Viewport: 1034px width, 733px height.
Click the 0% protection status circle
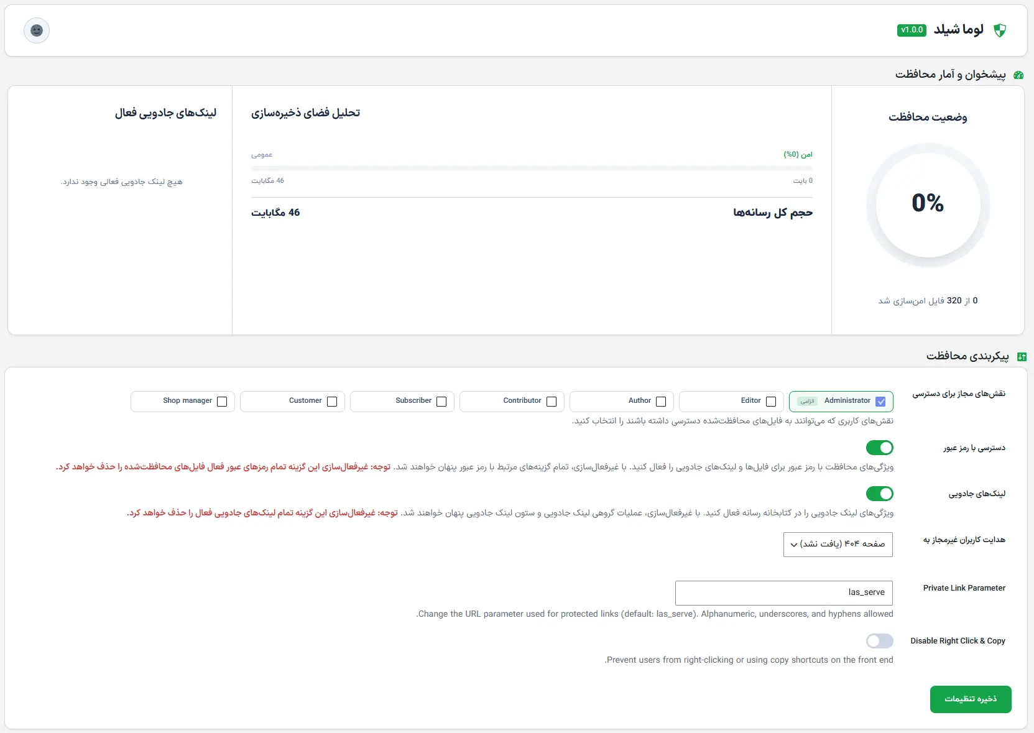pos(928,205)
